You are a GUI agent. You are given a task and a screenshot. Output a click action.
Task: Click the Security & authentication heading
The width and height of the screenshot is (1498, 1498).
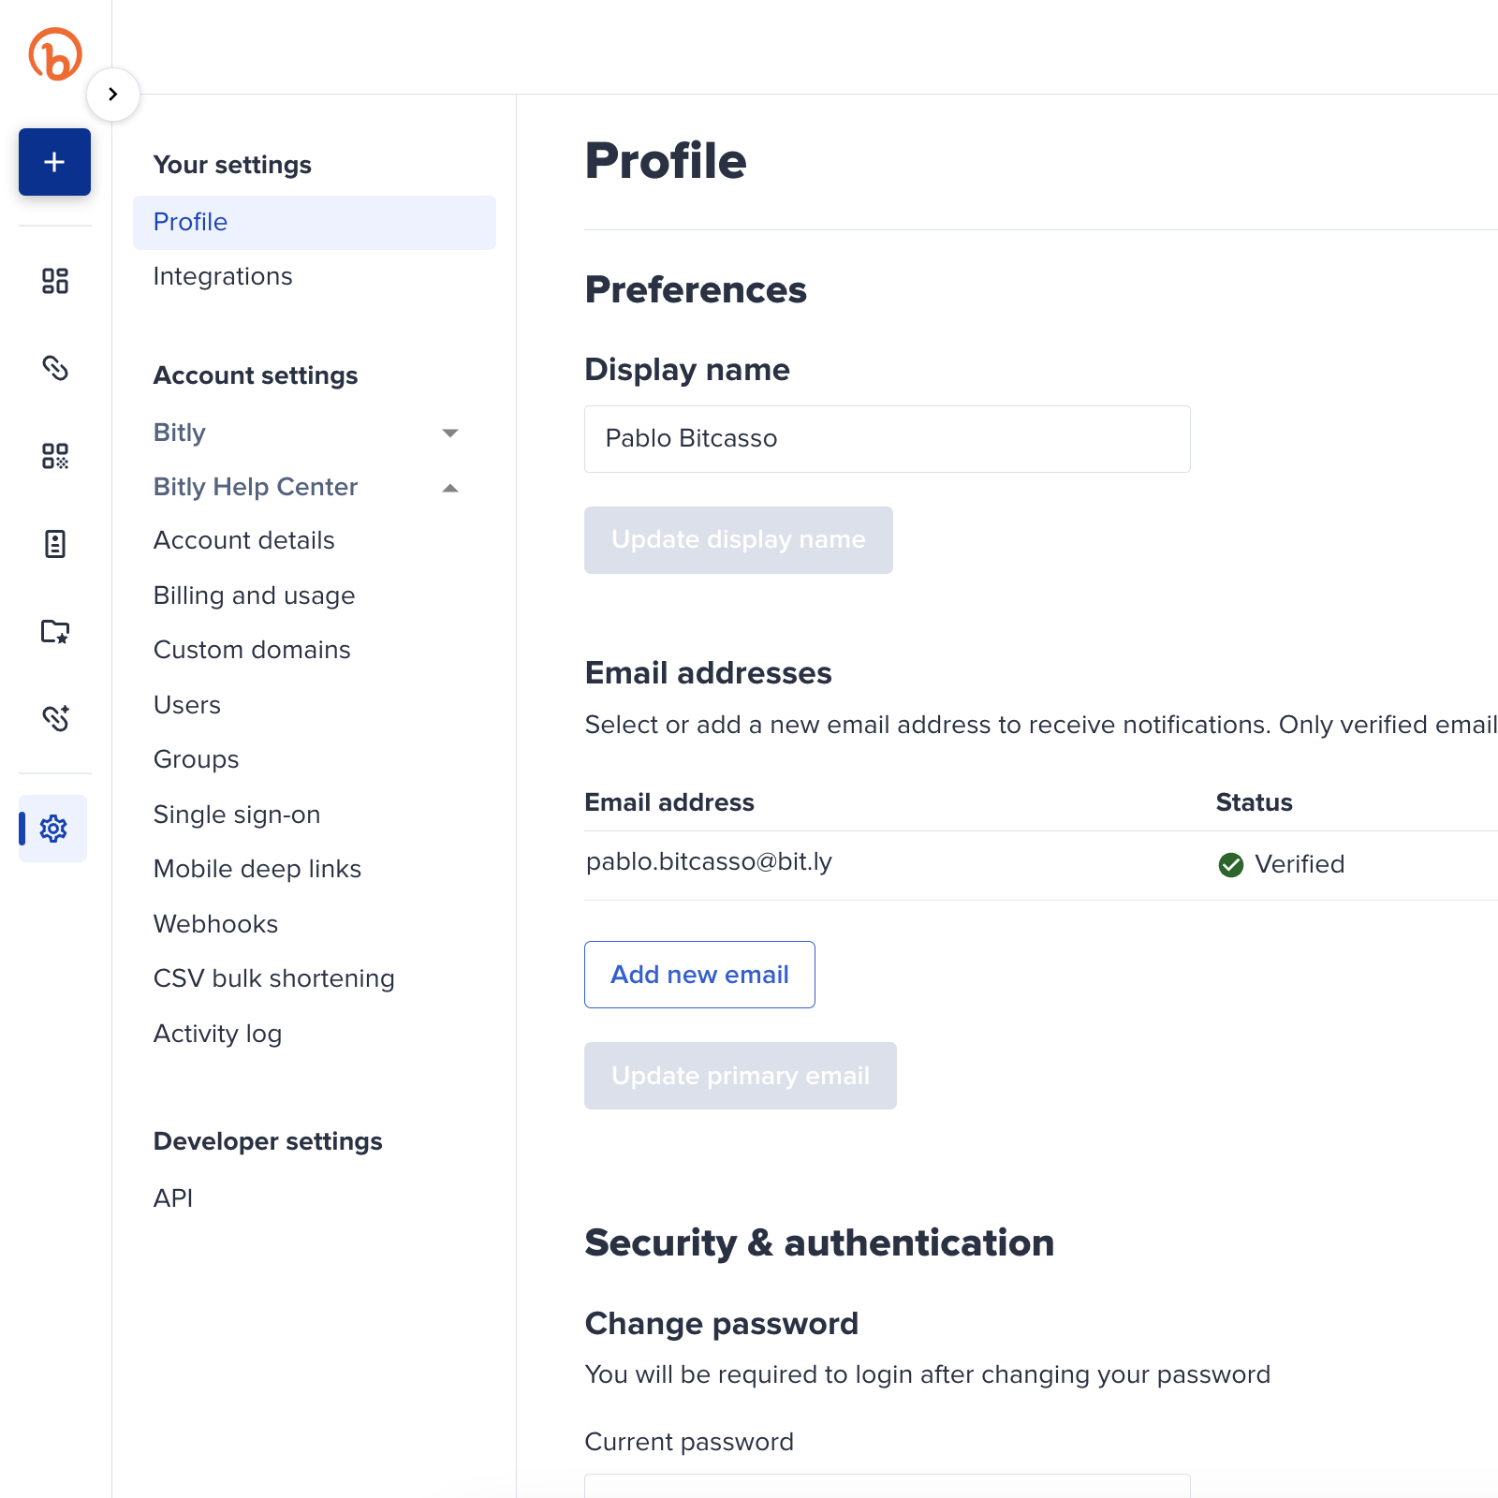(819, 1243)
